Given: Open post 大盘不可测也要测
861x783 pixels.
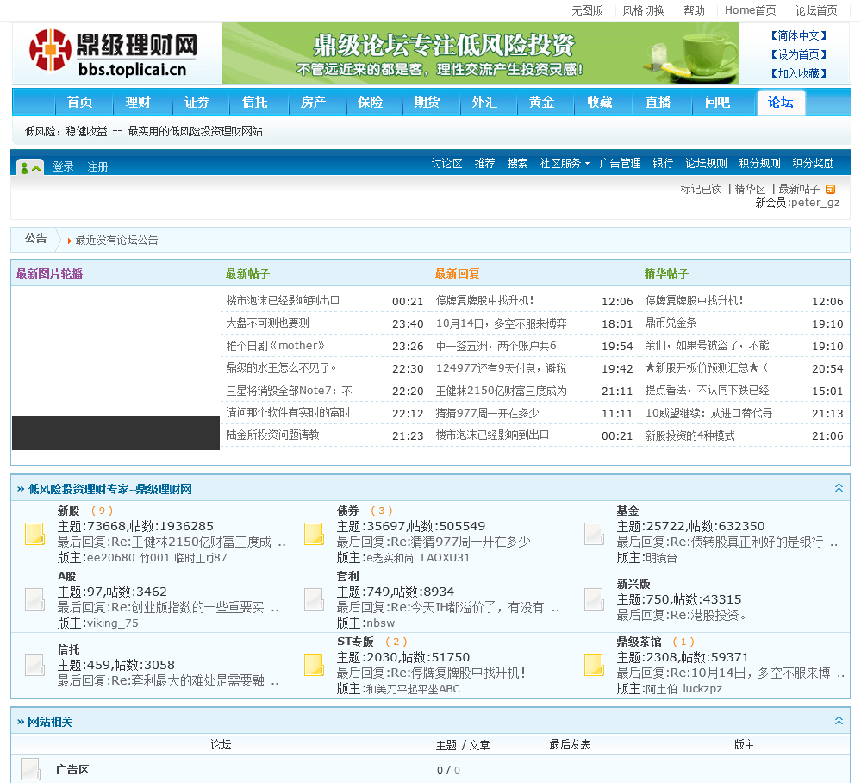Looking at the screenshot, I should 267,323.
